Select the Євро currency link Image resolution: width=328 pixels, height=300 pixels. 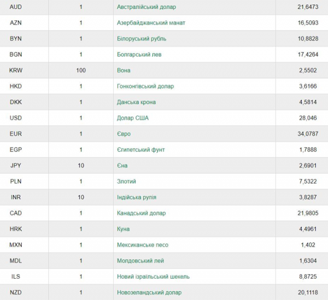point(124,134)
